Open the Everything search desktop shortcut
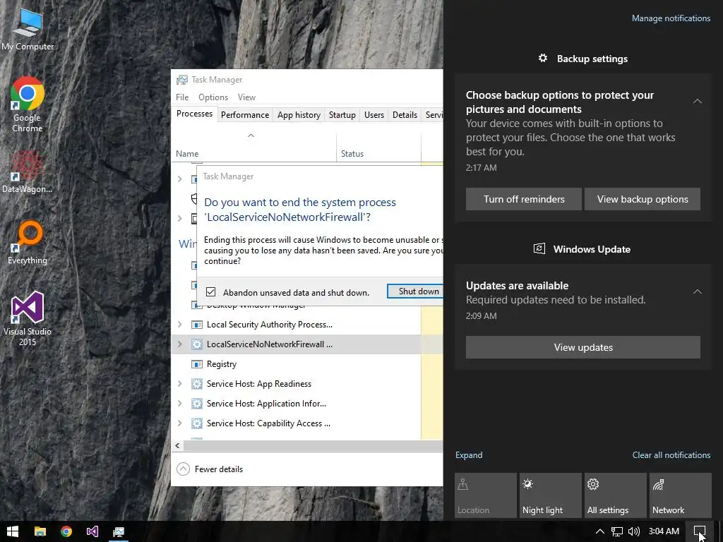 [28, 243]
